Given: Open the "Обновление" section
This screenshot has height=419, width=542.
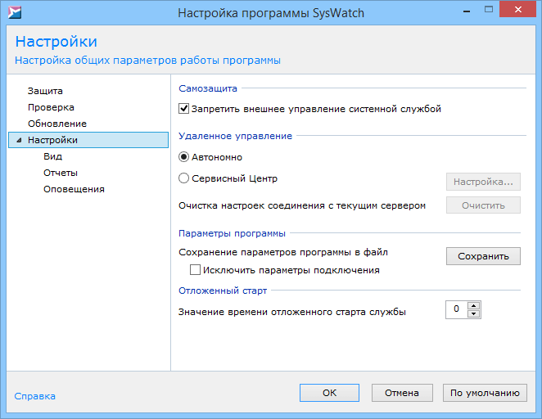Looking at the screenshot, I should click(x=56, y=124).
